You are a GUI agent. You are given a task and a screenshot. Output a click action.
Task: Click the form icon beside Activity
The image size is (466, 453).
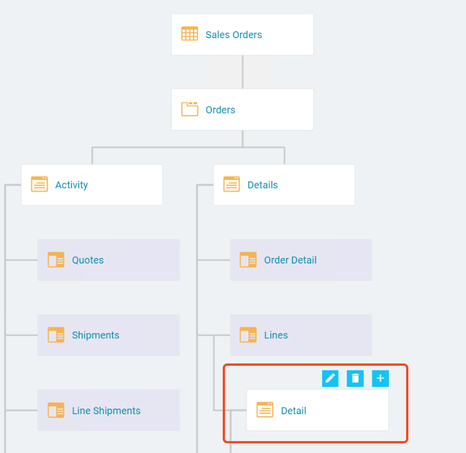[39, 184]
